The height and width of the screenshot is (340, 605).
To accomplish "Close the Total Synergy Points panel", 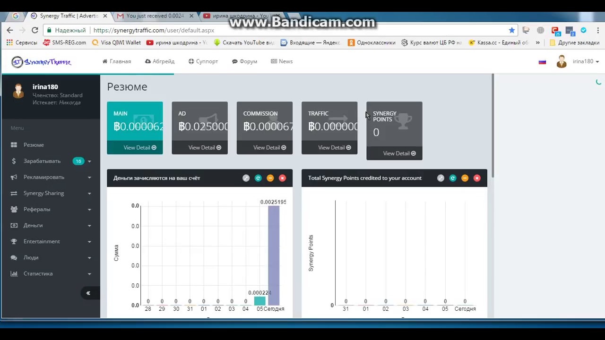I will pyautogui.click(x=477, y=178).
